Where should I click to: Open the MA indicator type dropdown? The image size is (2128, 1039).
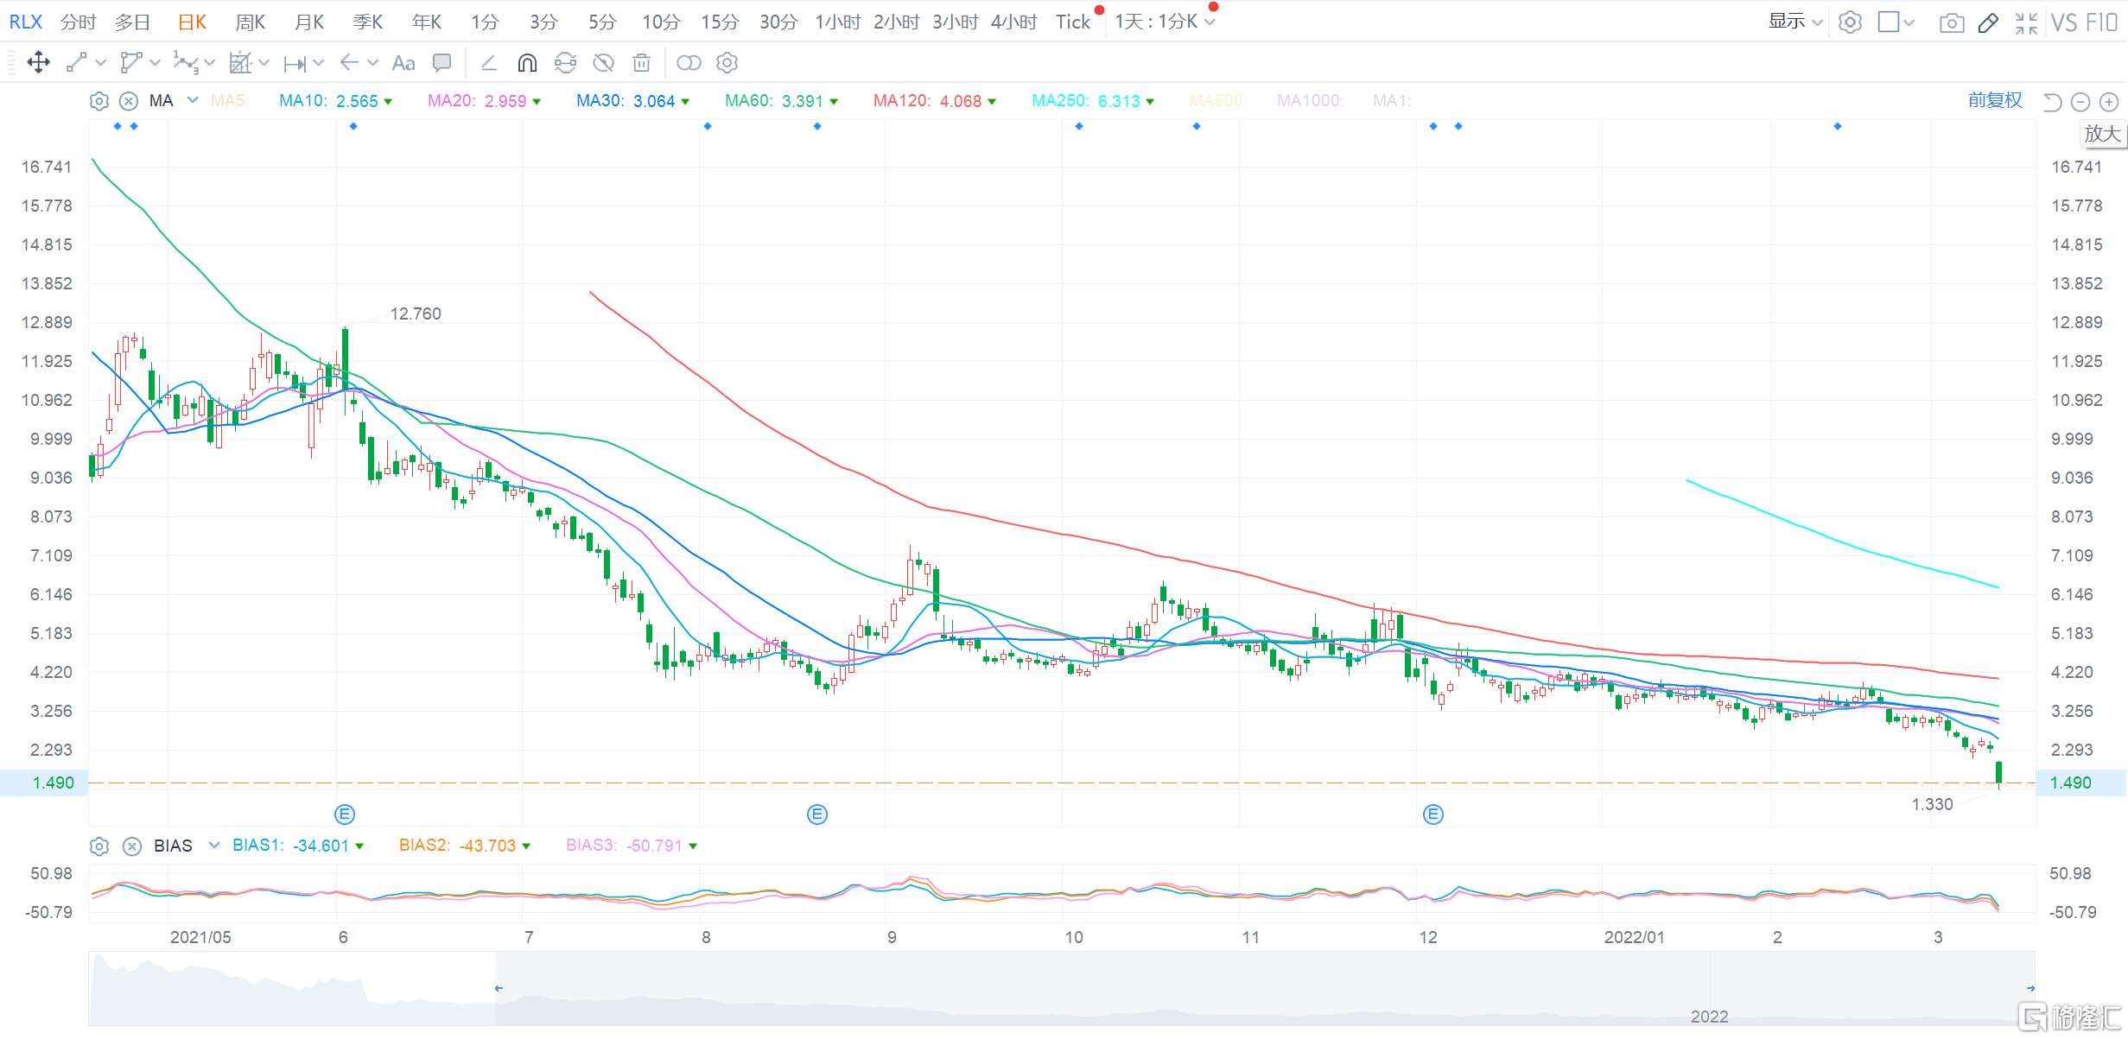(x=193, y=100)
